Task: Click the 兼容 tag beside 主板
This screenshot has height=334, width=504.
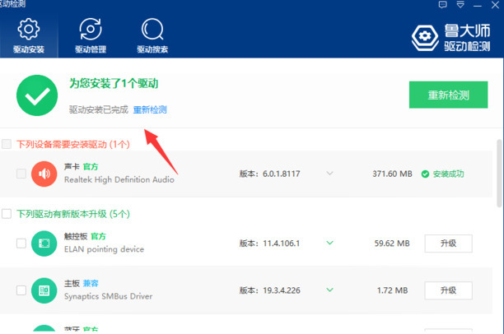Action: click(x=91, y=283)
